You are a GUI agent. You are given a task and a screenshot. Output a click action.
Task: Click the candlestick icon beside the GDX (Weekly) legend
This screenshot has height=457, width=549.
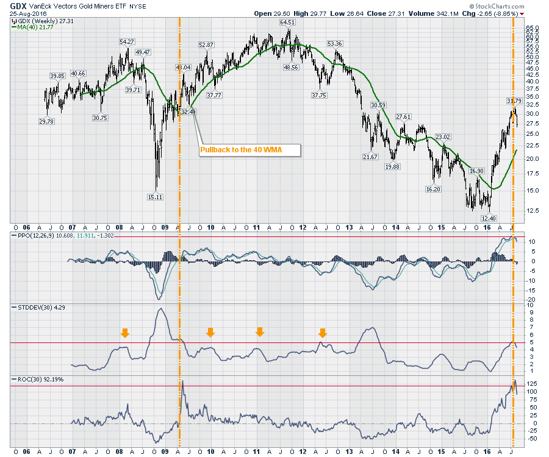[14, 21]
